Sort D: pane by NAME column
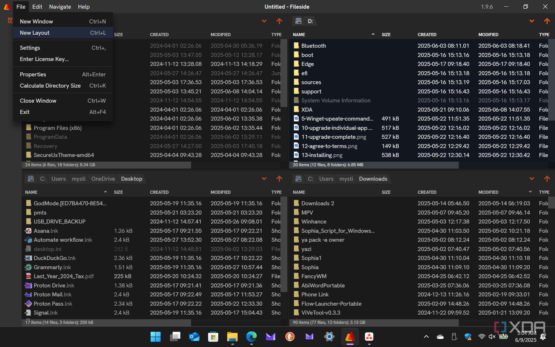The image size is (555, 347). (x=299, y=34)
